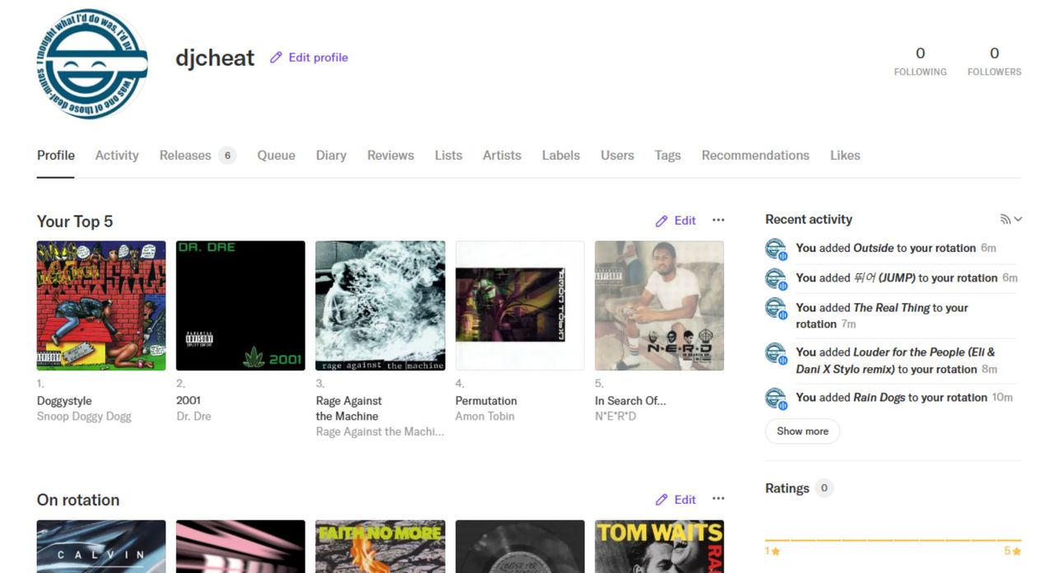Click the pencil icon for On rotation Edit
This screenshot has height=573, width=1054.
click(x=661, y=500)
